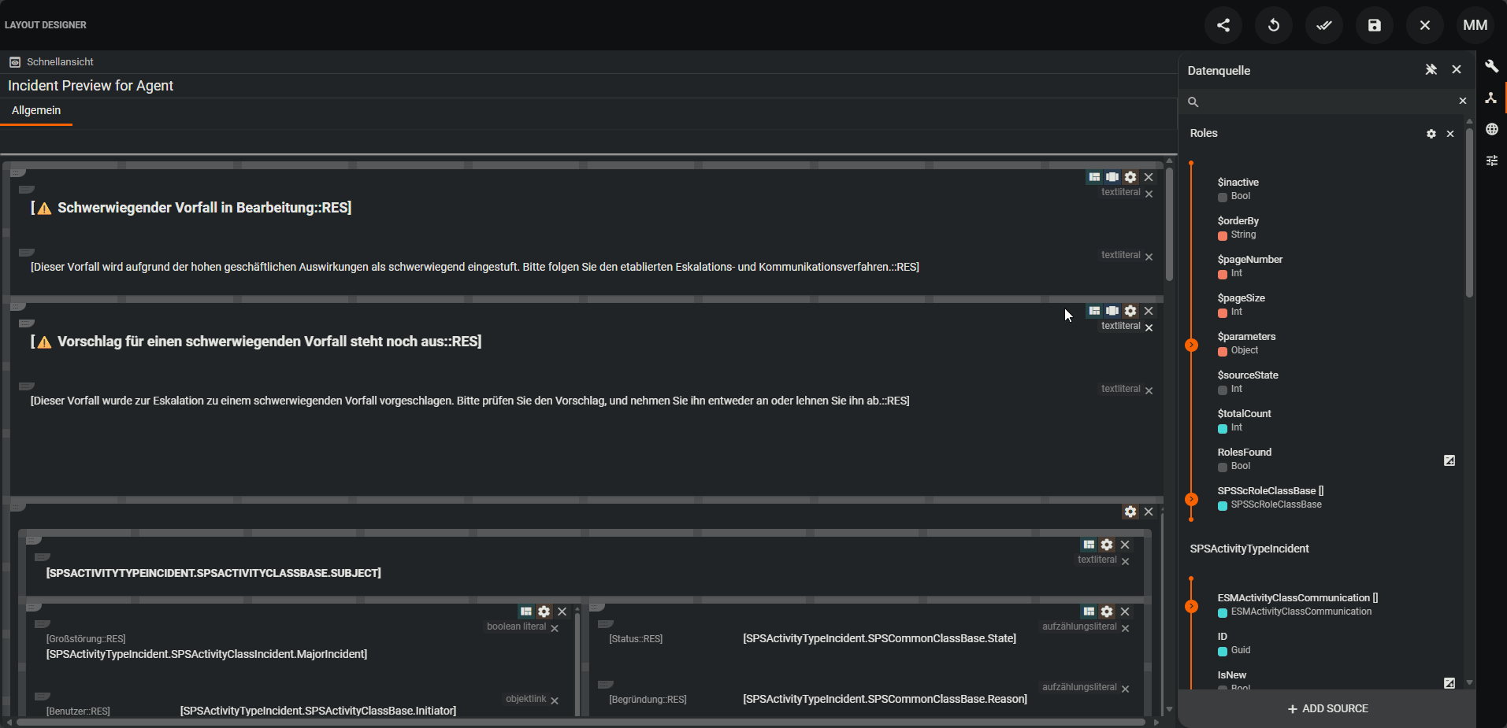The height and width of the screenshot is (728, 1507).
Task: Open the MM user account menu
Action: [1475, 25]
